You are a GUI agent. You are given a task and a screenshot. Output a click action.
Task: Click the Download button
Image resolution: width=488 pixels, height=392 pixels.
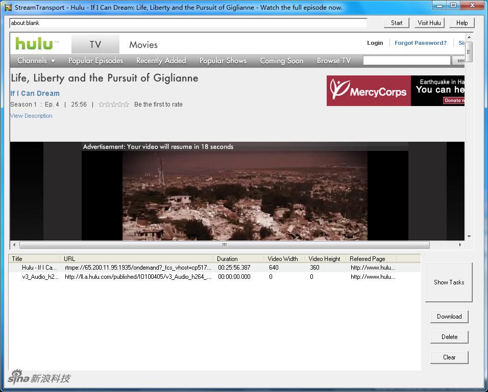(449, 317)
